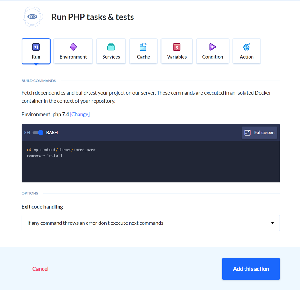Click Cancel to discard the action

[x=40, y=269]
